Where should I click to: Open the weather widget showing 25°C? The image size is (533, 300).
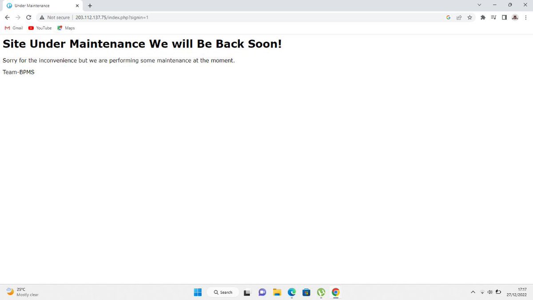pyautogui.click(x=22, y=292)
